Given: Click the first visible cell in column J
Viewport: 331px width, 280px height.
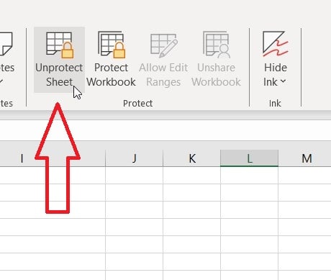Looking at the screenshot, I should click(x=134, y=176).
